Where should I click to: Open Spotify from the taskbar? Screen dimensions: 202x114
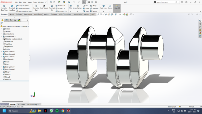point(57,111)
